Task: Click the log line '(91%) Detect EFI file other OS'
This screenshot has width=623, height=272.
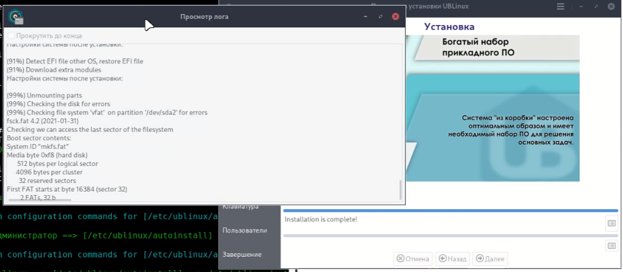Action: pos(75,62)
